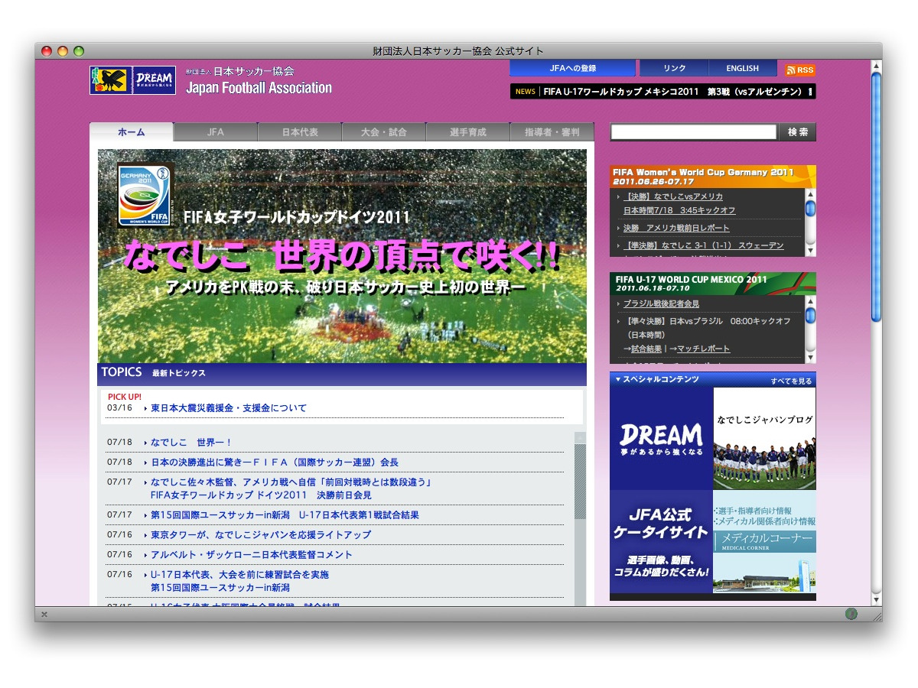This screenshot has width=918, height=688.
Task: Click the status bar X icon
Action: coord(44,614)
